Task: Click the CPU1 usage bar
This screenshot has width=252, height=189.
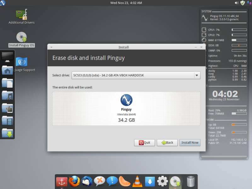Action: [239, 30]
